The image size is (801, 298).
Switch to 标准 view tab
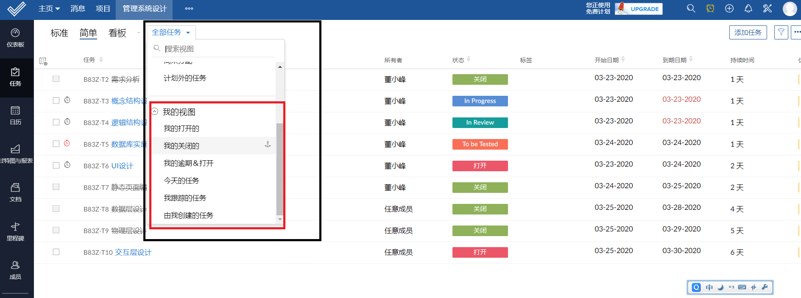[x=59, y=33]
